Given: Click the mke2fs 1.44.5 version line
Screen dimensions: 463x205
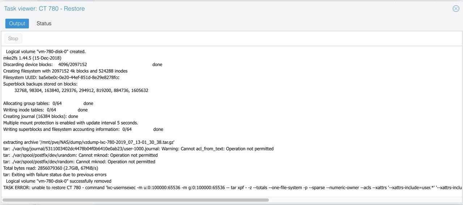Looking at the screenshot, I should (32, 58).
